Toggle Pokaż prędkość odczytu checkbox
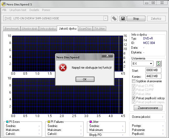 click(134, 98)
